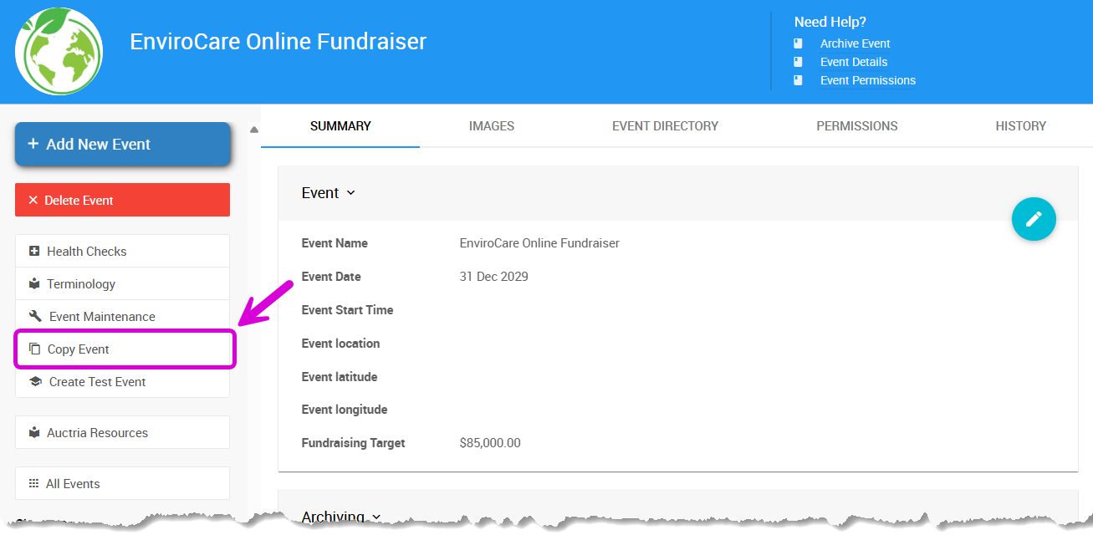This screenshot has width=1093, height=535.
Task: Open the Event Permissions help link
Action: point(867,80)
